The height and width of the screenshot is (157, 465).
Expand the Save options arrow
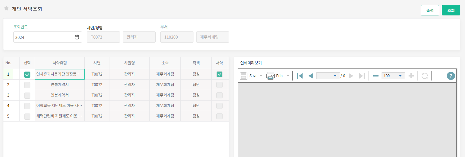261,76
